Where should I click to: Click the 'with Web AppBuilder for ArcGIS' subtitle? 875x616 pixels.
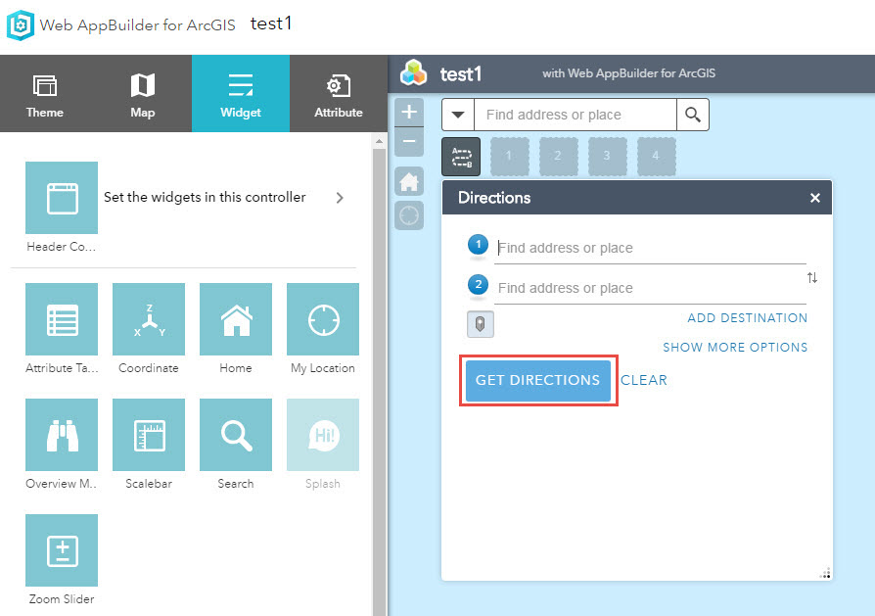point(629,73)
